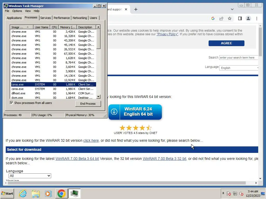Toggle Chrome side panel icon
The height and width of the screenshot is (199, 266).
point(240,18)
